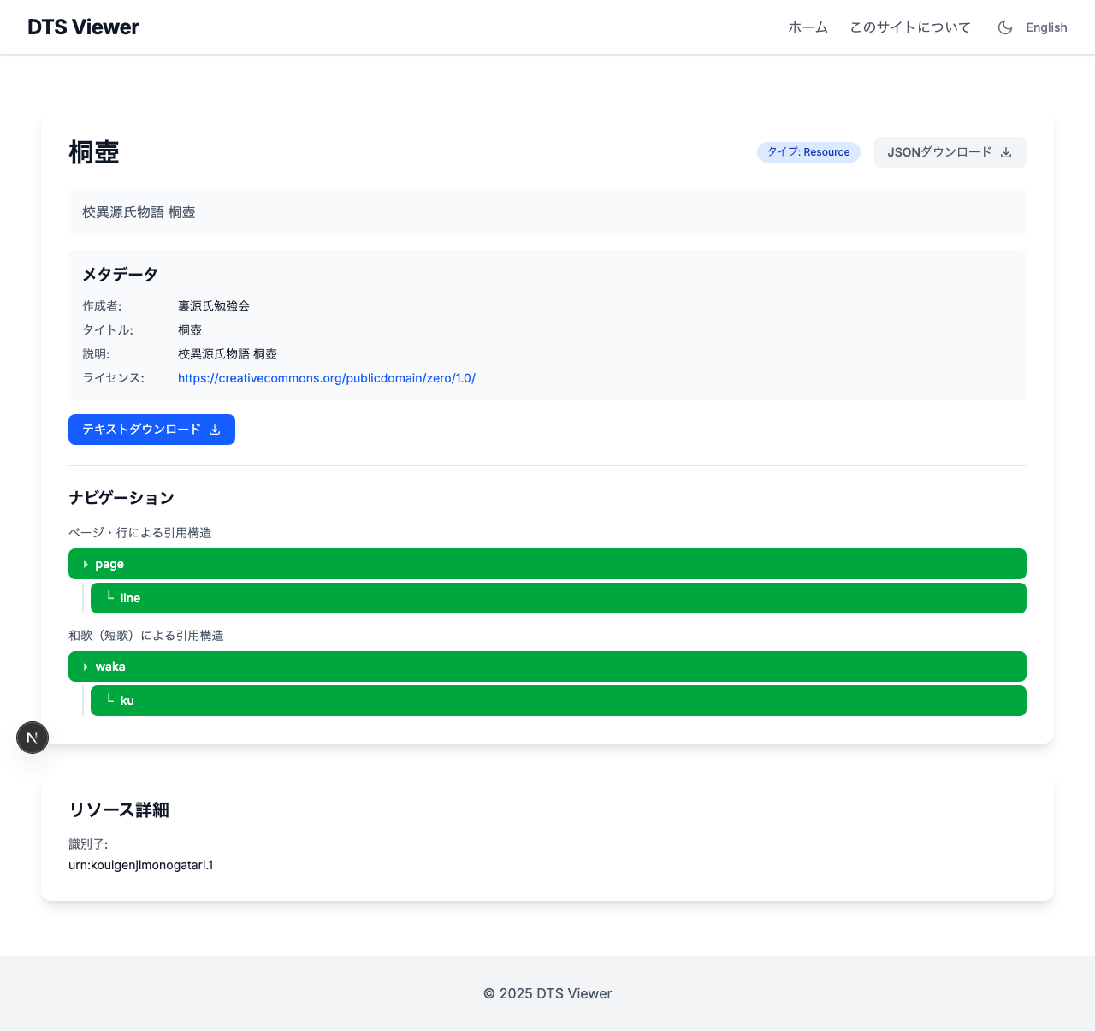Select the ku citation level row
Image resolution: width=1095 pixels, height=1031 pixels.
pos(558,701)
